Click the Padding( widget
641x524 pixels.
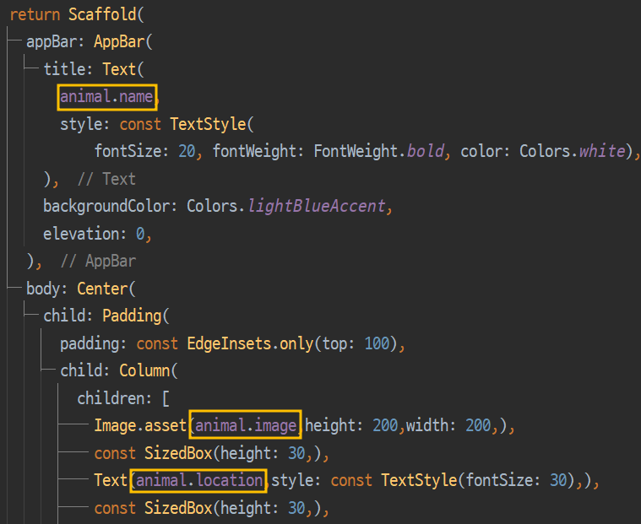pos(136,316)
